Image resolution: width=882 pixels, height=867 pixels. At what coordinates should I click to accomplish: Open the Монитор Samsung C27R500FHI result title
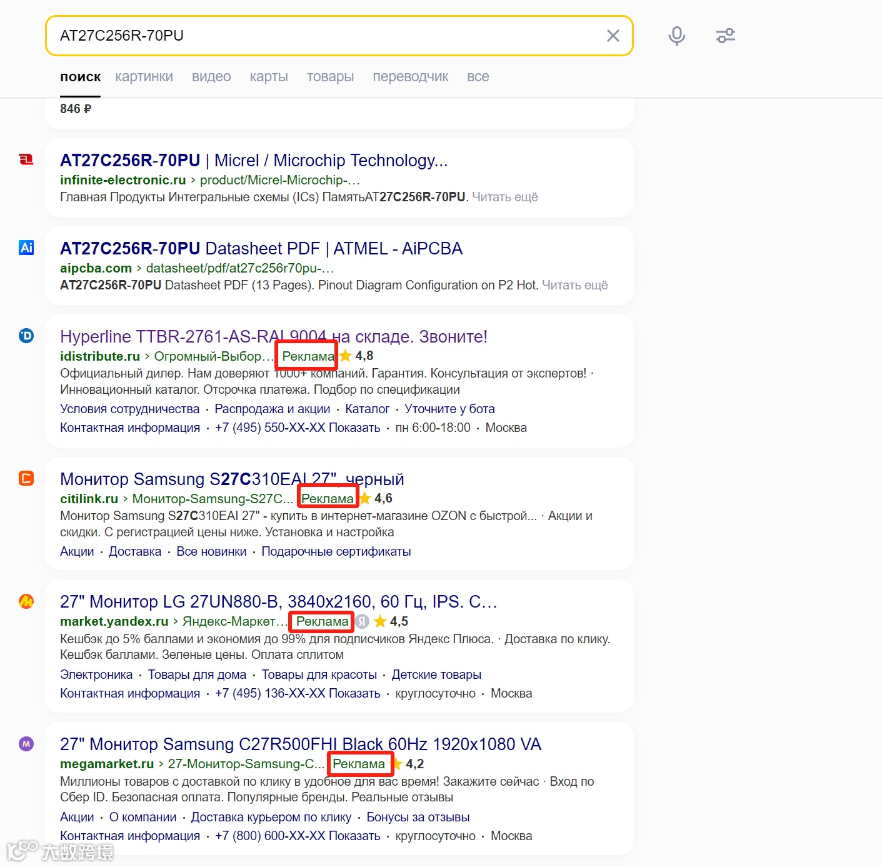[x=301, y=744]
